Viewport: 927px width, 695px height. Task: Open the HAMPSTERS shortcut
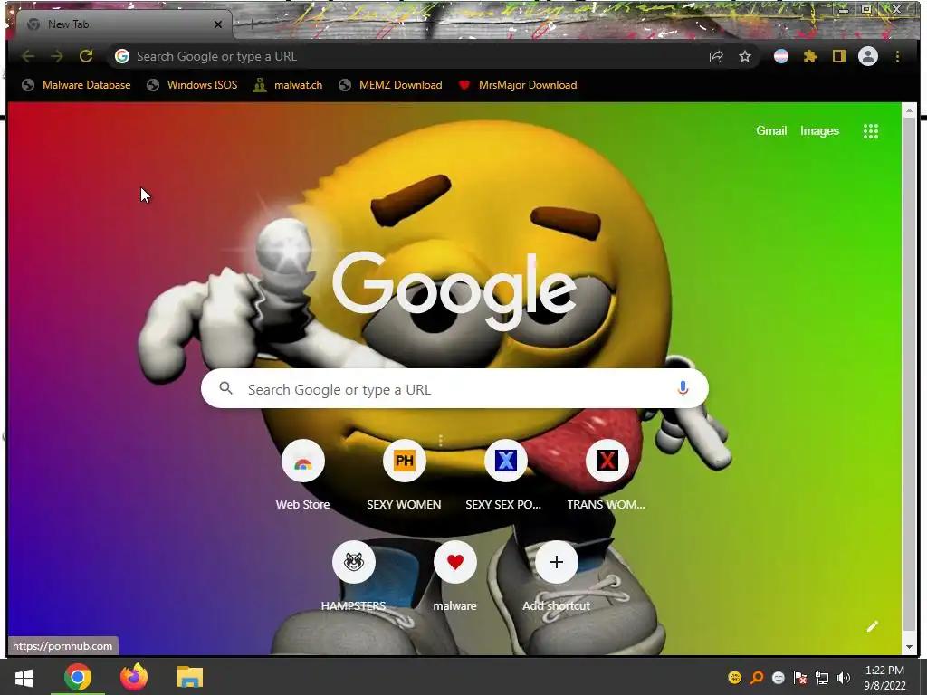point(353,577)
